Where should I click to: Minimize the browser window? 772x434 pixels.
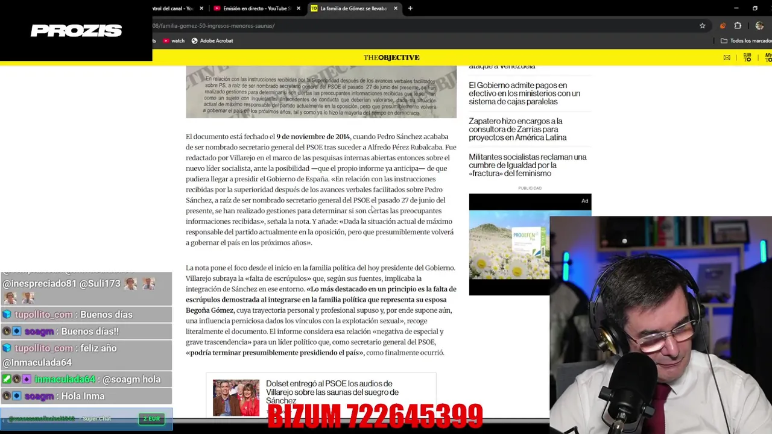[x=736, y=8]
